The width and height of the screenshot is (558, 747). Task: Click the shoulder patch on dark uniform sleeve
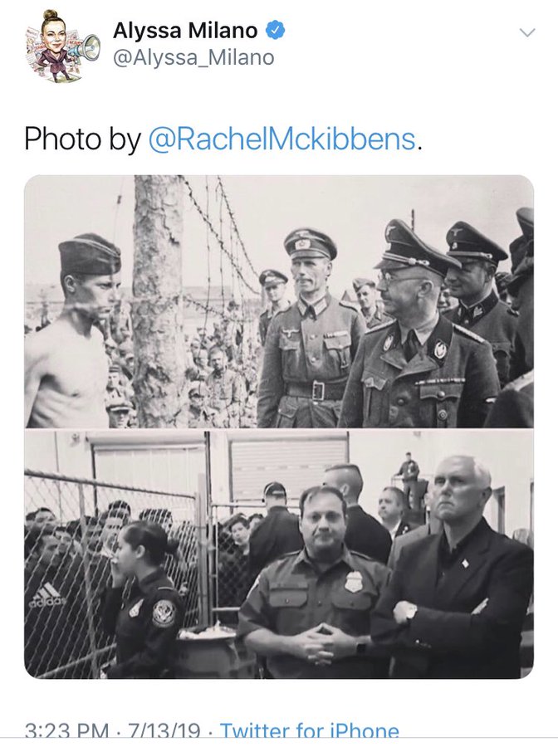click(164, 613)
